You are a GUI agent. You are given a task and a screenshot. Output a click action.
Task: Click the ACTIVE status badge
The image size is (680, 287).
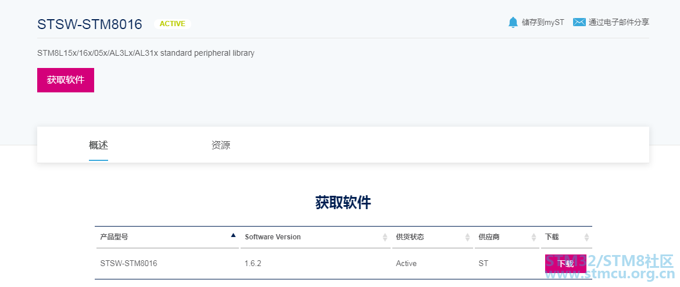coord(173,24)
